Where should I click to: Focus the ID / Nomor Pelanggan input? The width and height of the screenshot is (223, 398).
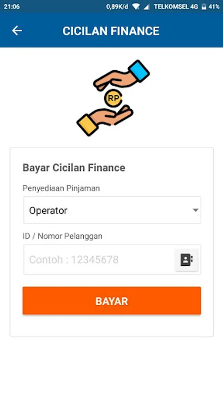pos(99,260)
